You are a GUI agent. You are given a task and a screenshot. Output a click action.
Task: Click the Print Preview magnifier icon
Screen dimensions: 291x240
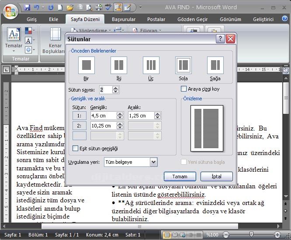[89, 7]
